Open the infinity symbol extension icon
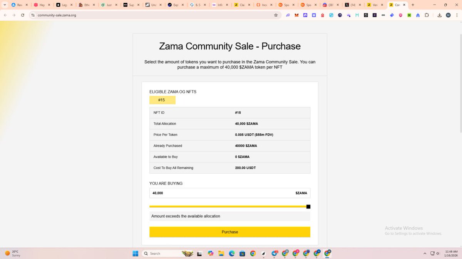The image size is (462, 259). (383, 15)
